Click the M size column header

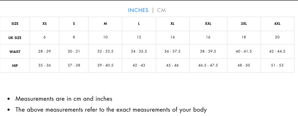click(x=105, y=24)
